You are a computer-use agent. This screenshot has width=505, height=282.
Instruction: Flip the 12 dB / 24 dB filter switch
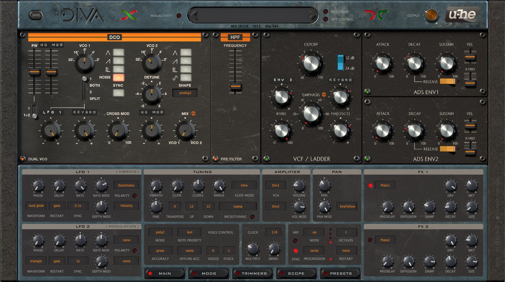coord(341,62)
